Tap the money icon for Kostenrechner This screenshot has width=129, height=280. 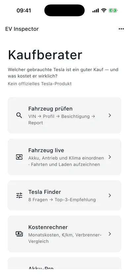(x=19, y=234)
